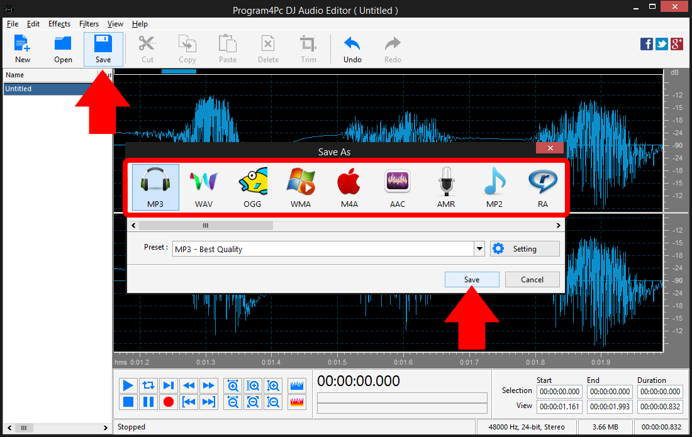692x437 pixels.
Task: Undo the last edit
Action: click(x=352, y=48)
